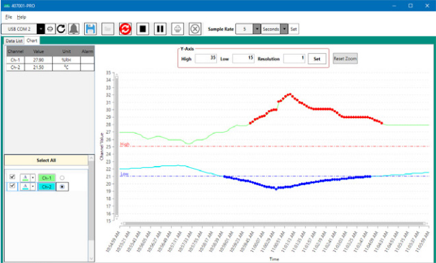Click the lowest blue data point near 19
This screenshot has width=436, height=263.
point(276,189)
